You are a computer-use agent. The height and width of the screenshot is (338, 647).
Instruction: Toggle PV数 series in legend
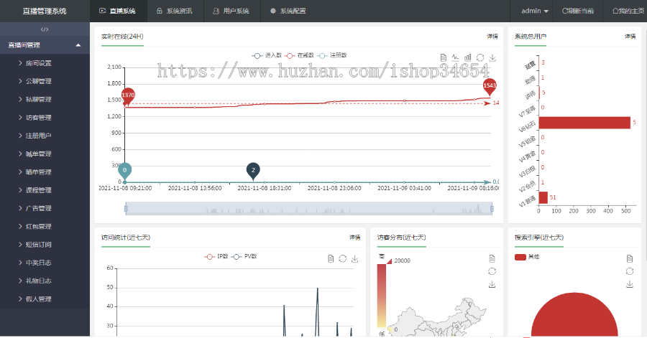244,256
